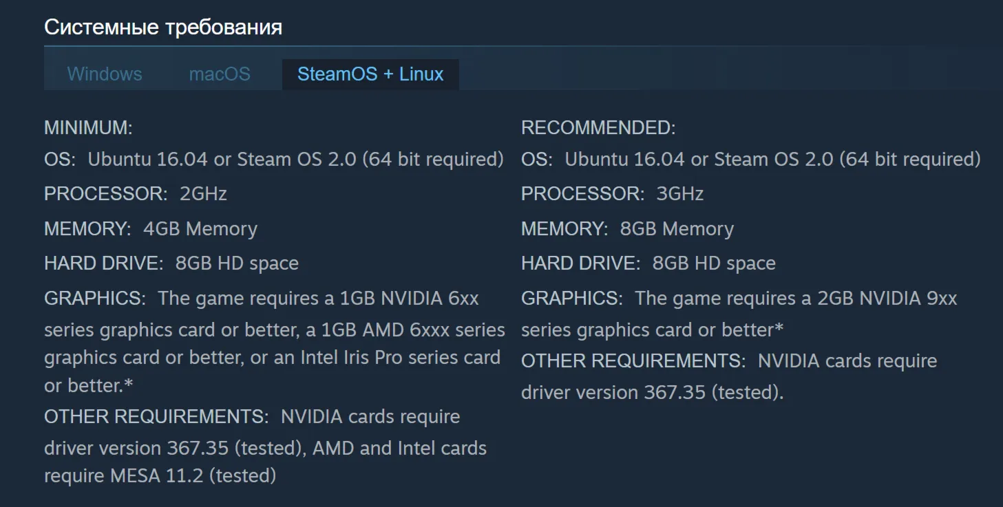The width and height of the screenshot is (1003, 507).
Task: Click the MINIMUM: column label
Action: click(88, 128)
